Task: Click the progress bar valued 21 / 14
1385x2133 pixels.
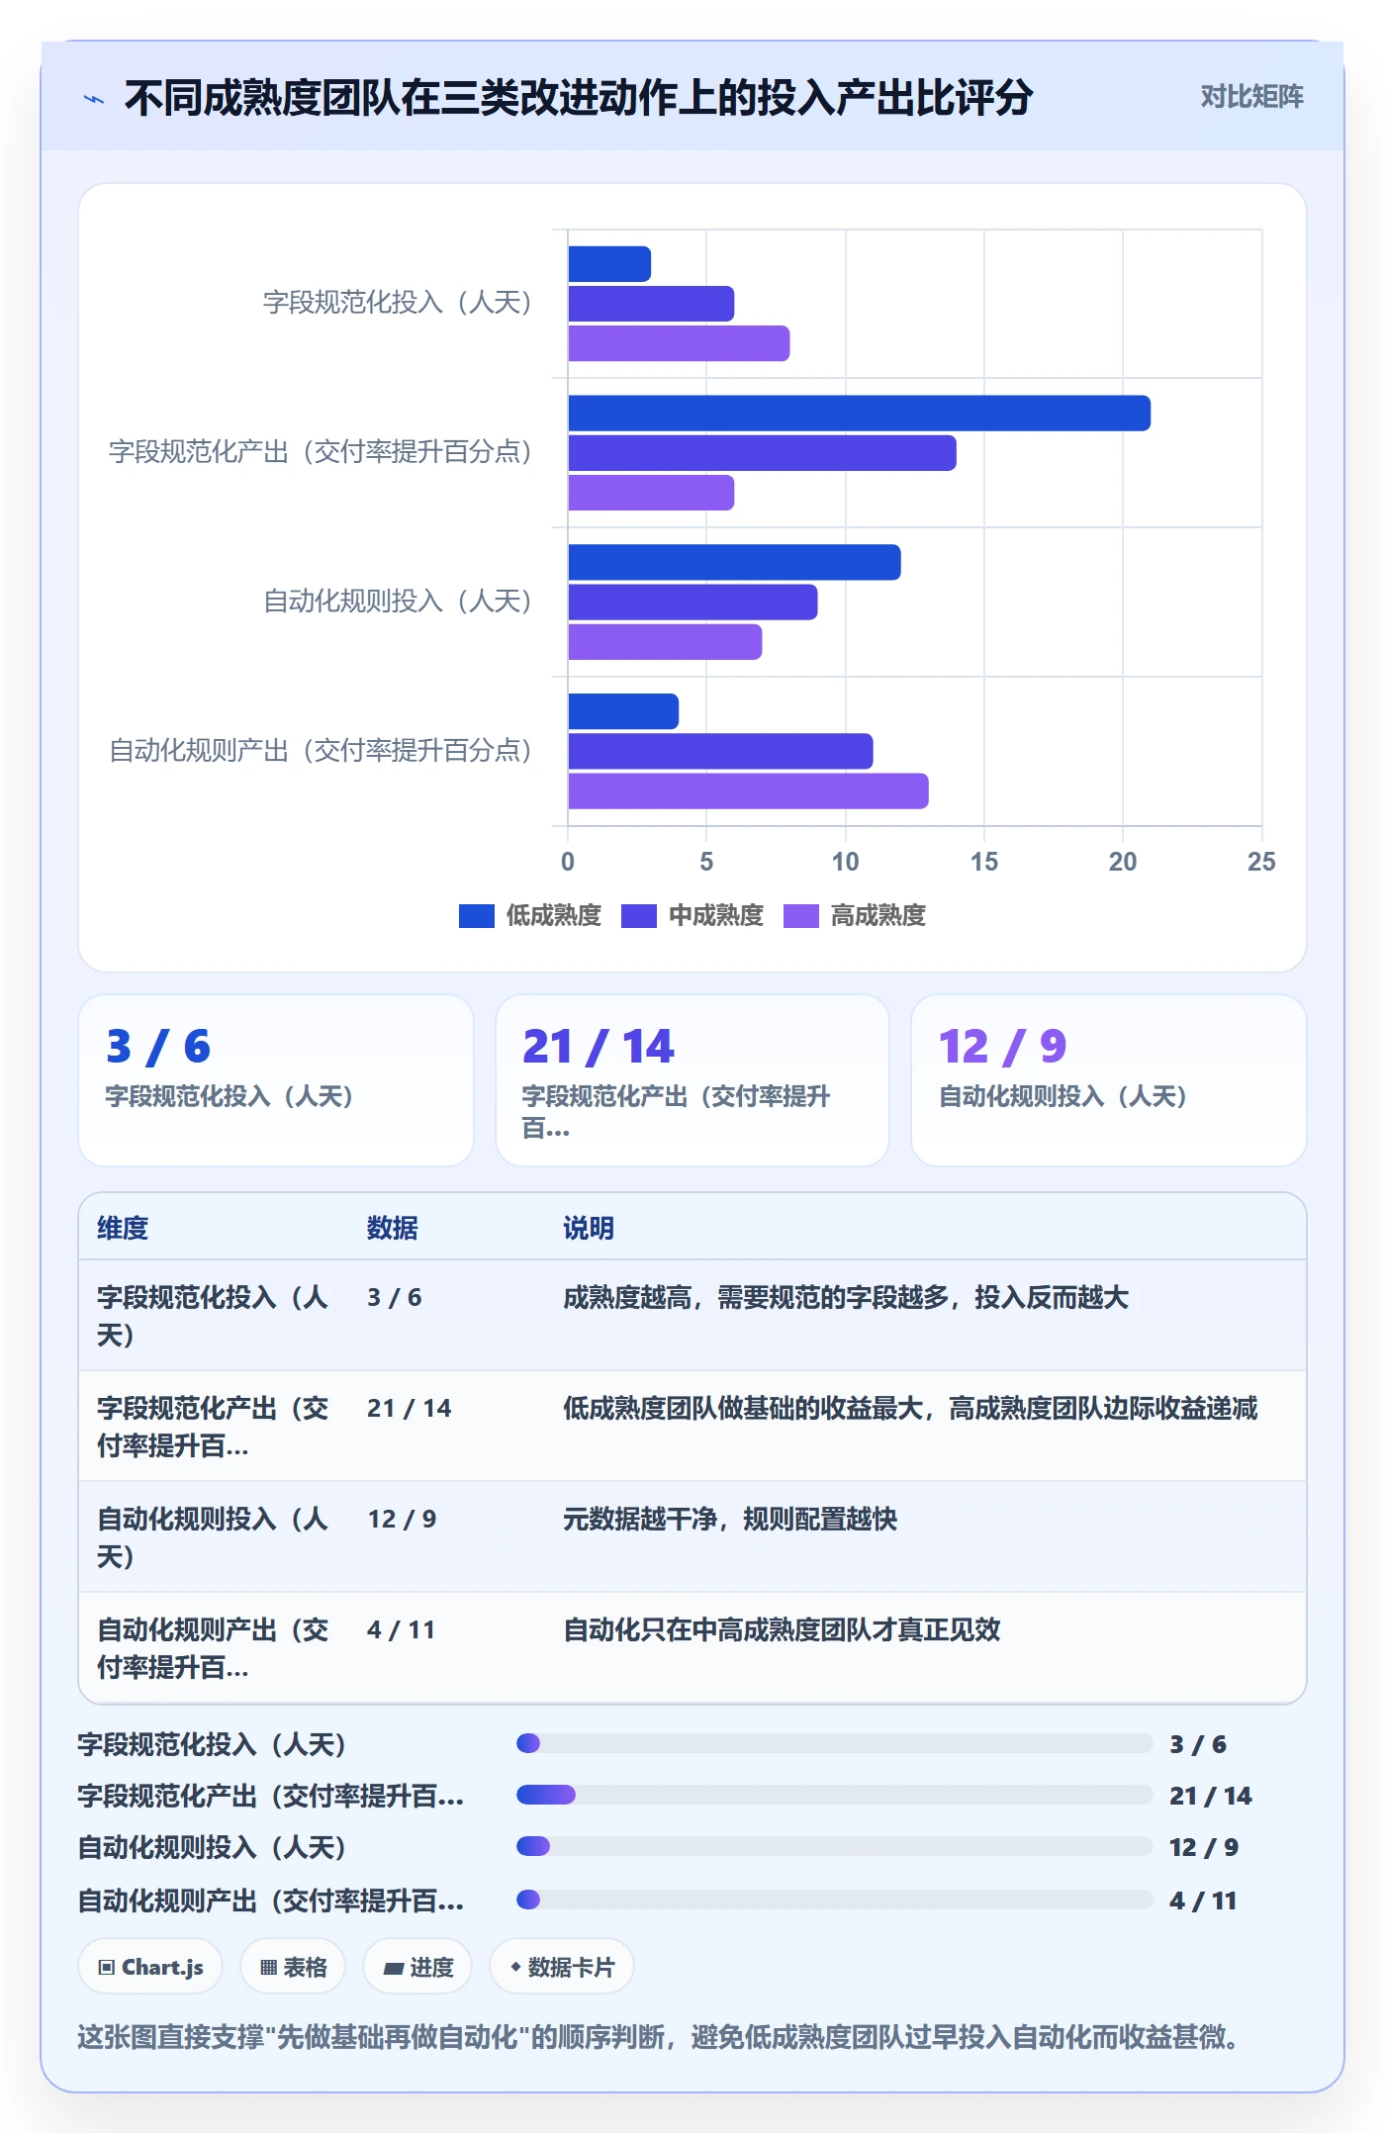Action: pos(835,1795)
